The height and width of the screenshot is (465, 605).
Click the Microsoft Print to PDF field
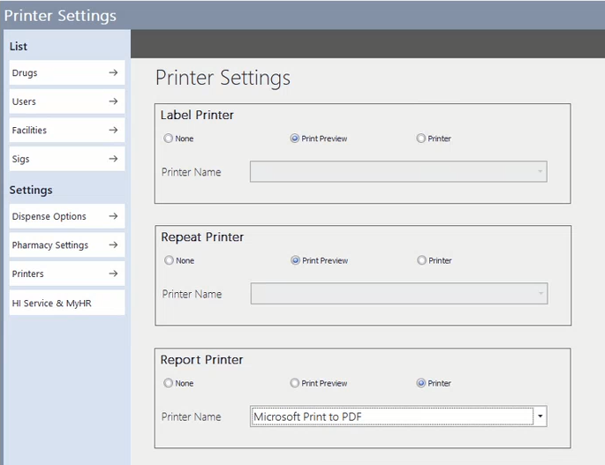pyautogui.click(x=391, y=416)
